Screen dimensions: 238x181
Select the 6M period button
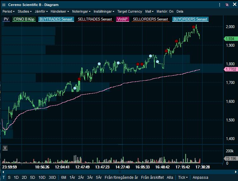64,177
